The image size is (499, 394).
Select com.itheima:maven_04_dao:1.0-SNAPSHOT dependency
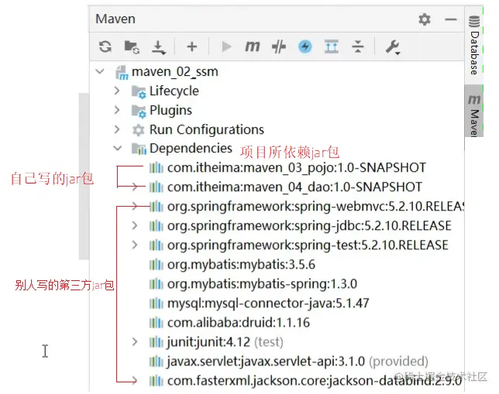[294, 187]
